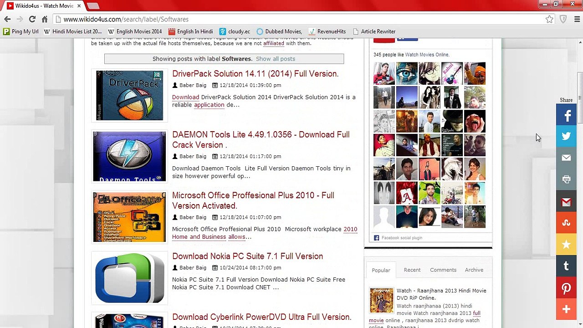Open Watch Raanjhana 2013 Hindi Movie post
The image size is (583, 328).
tap(441, 294)
